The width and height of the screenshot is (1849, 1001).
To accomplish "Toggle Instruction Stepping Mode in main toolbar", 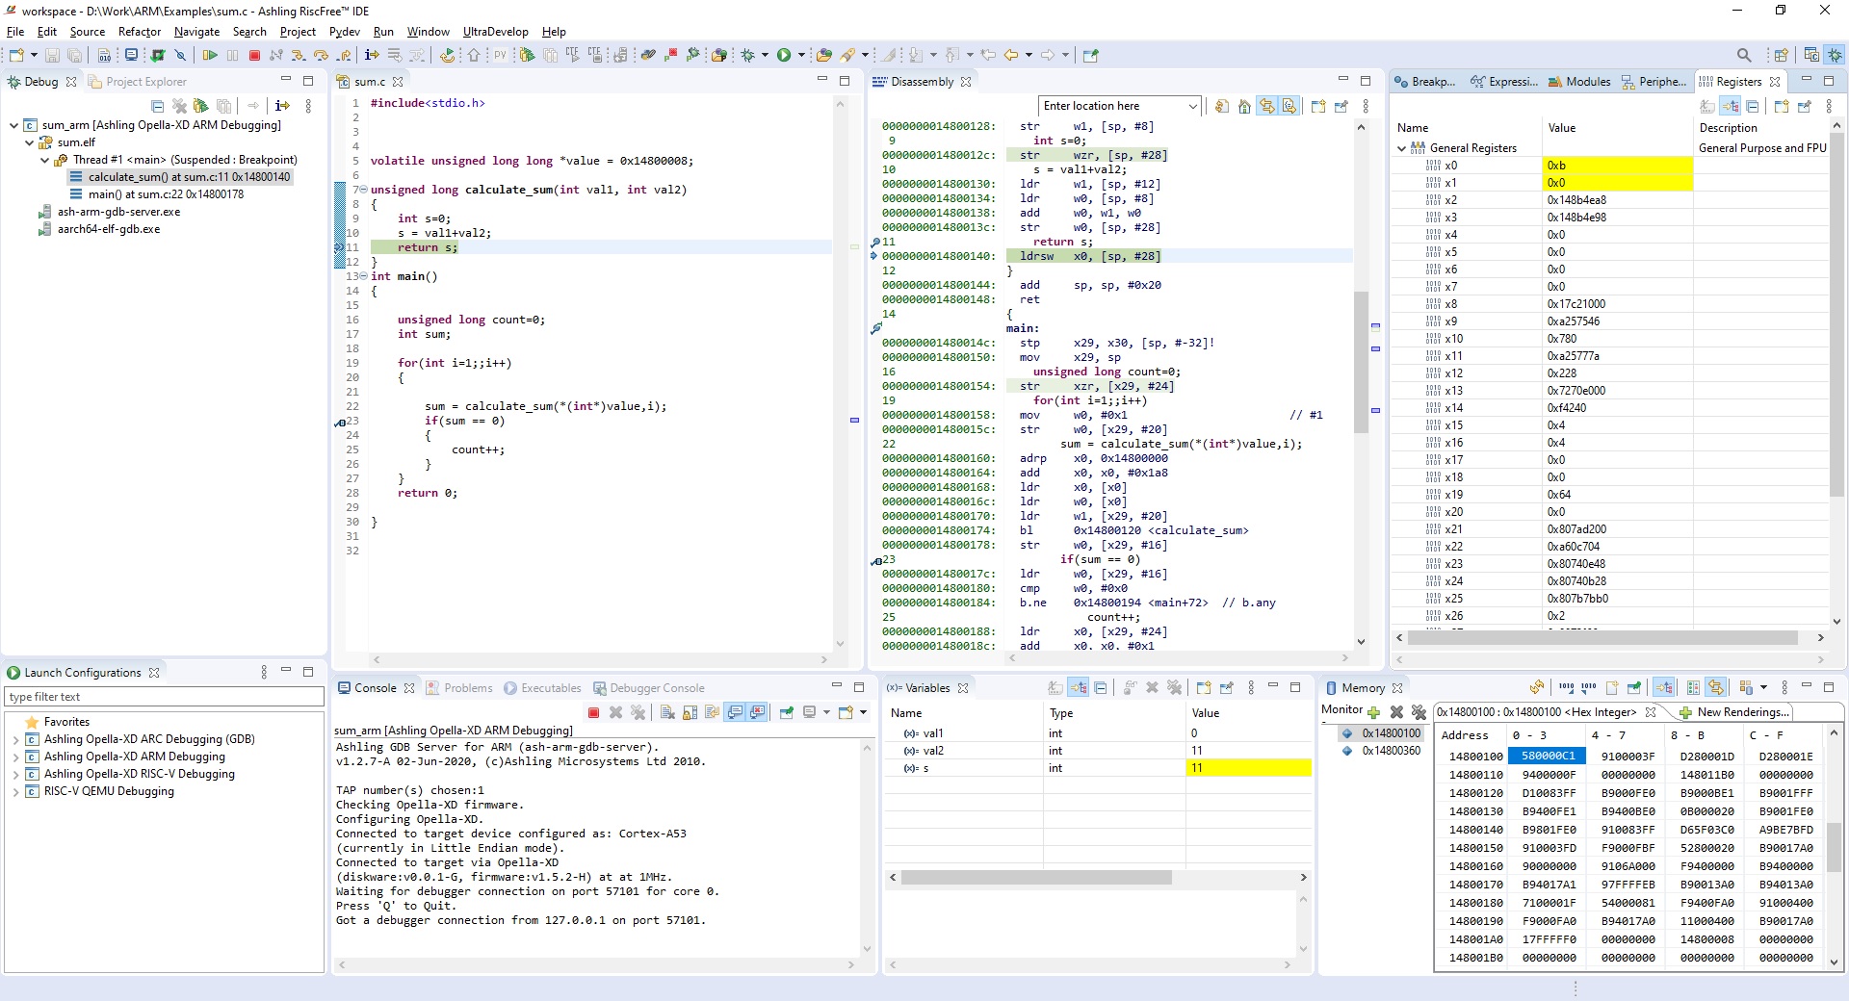I will tap(372, 56).
